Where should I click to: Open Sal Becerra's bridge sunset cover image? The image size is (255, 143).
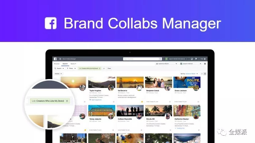[130, 82]
